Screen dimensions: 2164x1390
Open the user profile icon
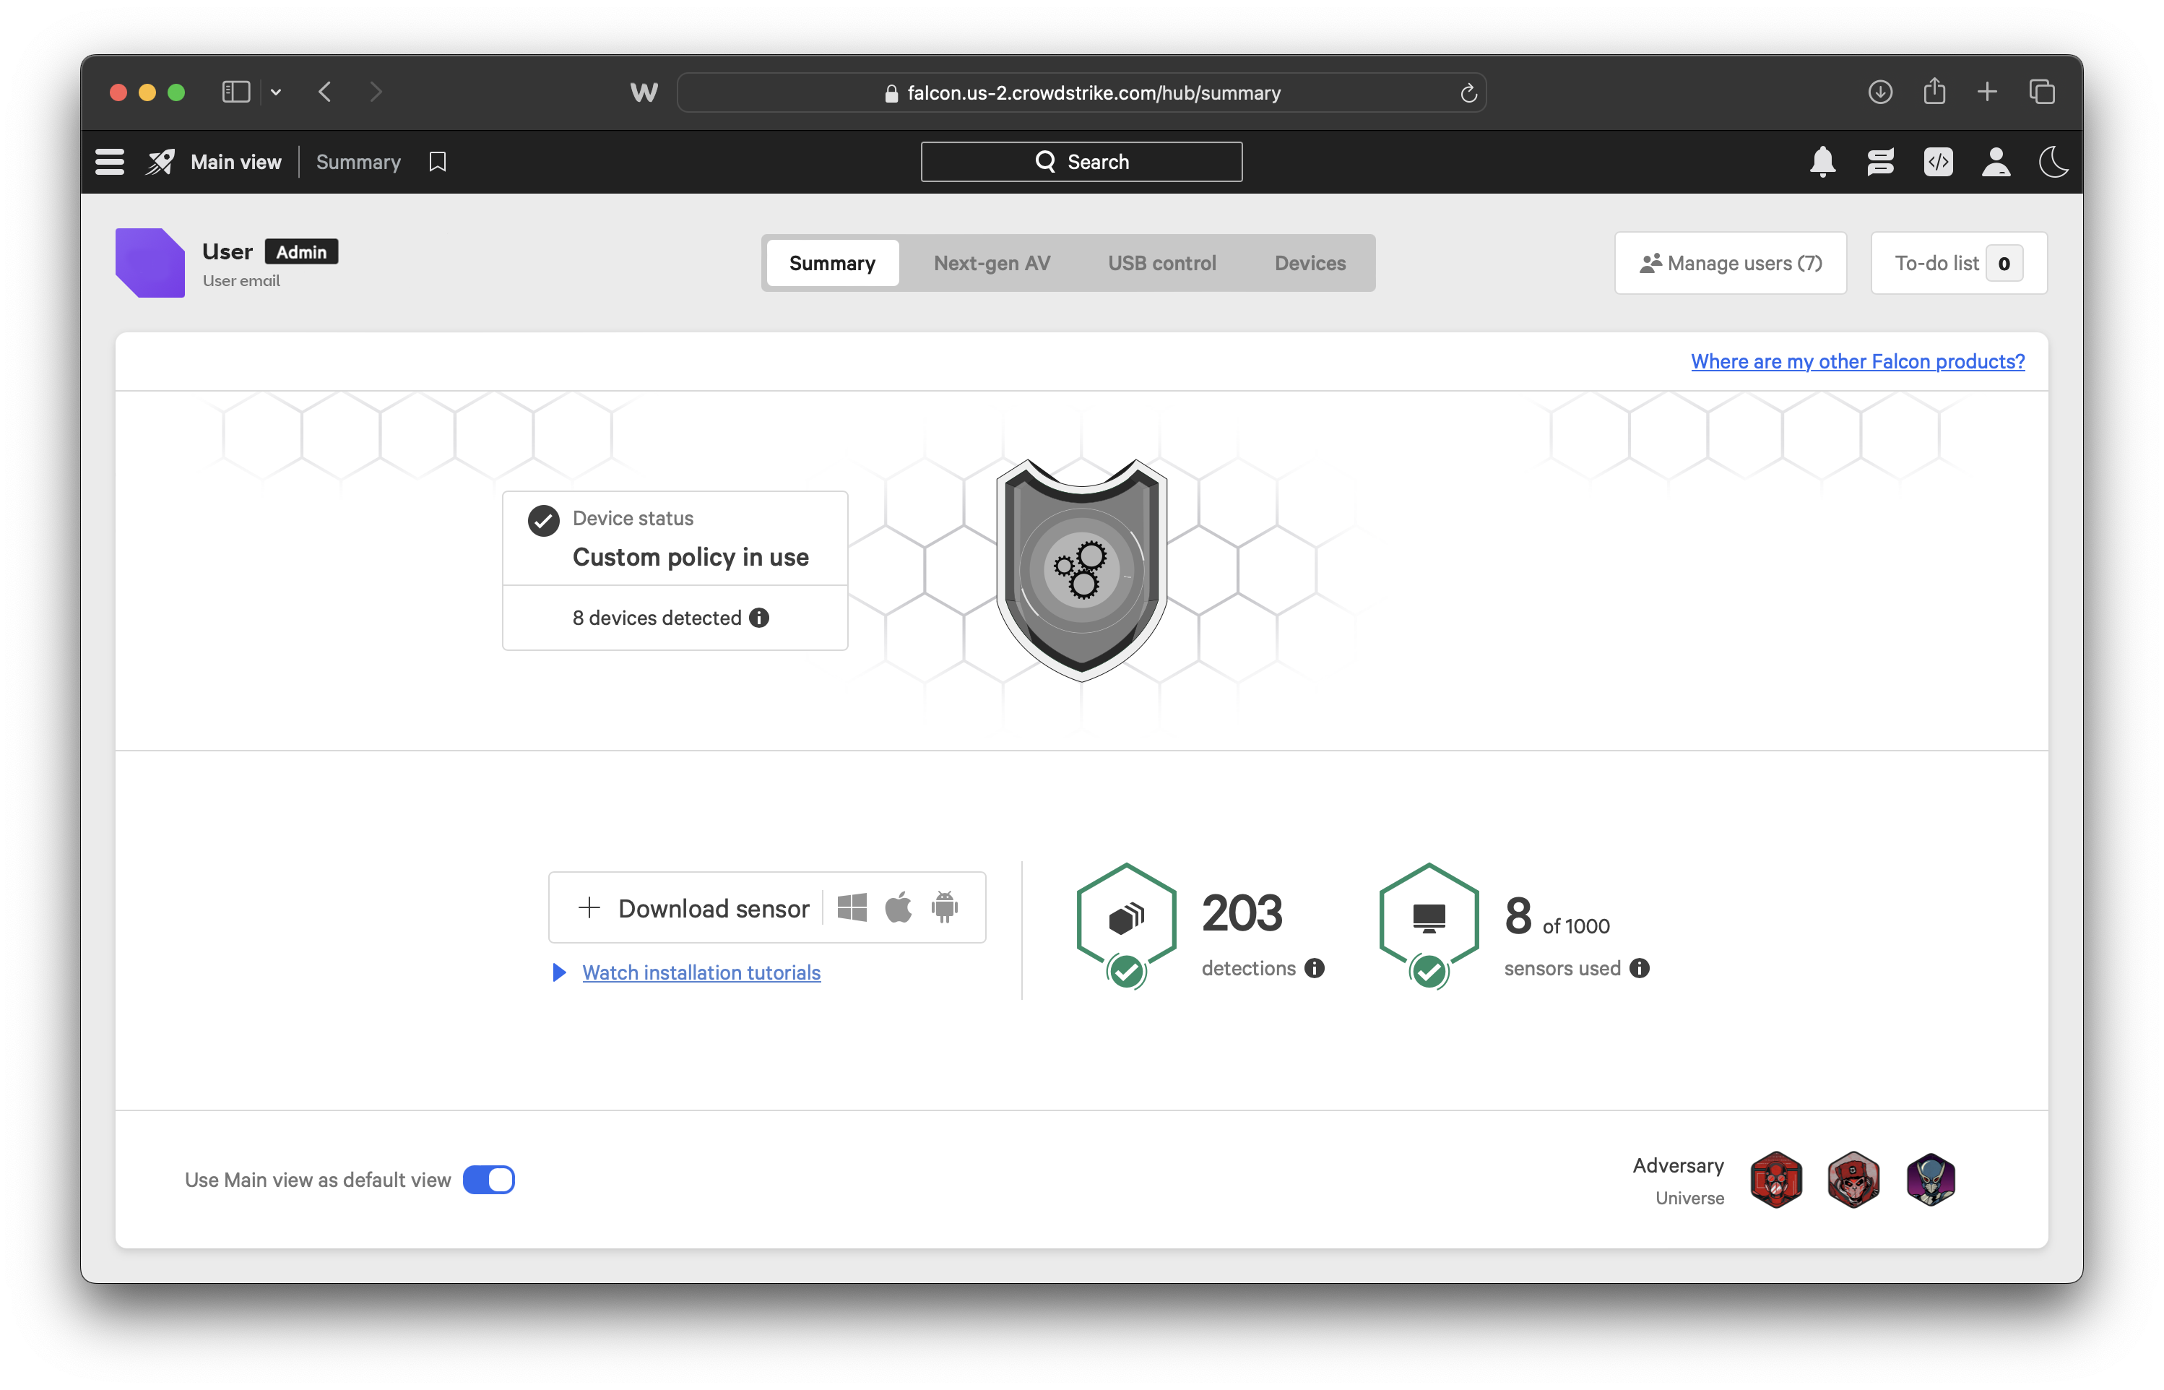(x=1996, y=162)
